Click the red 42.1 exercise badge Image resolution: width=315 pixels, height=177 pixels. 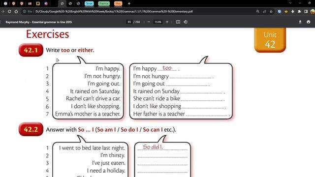point(31,50)
